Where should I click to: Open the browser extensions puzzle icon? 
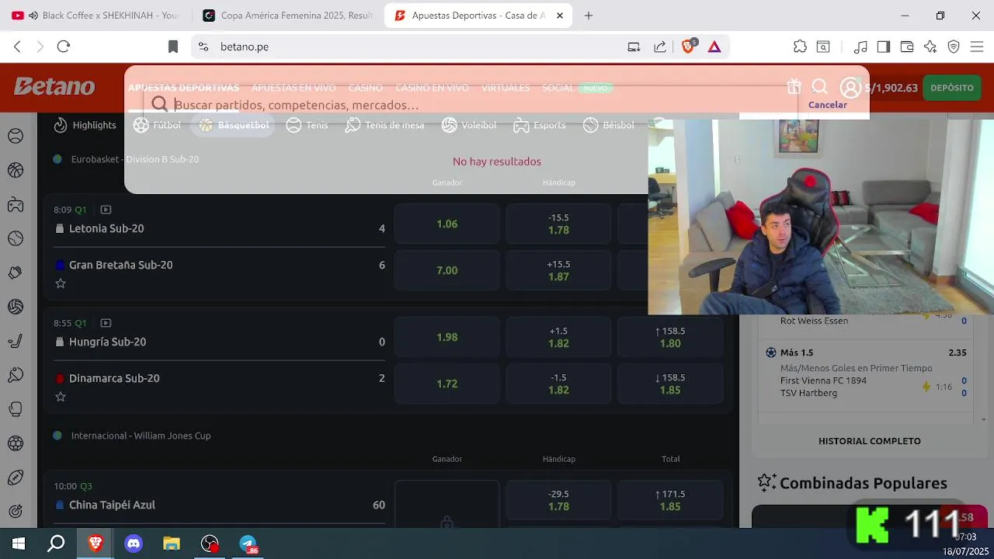click(x=800, y=47)
